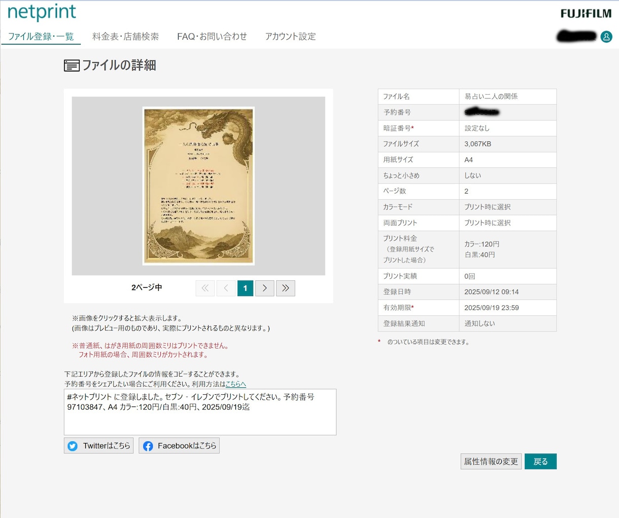Click the netprint logo
The height and width of the screenshot is (518, 619).
click(x=42, y=12)
